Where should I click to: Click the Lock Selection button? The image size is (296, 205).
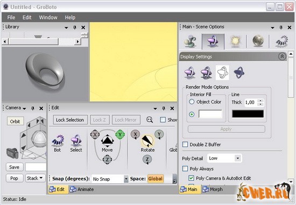coord(70,120)
